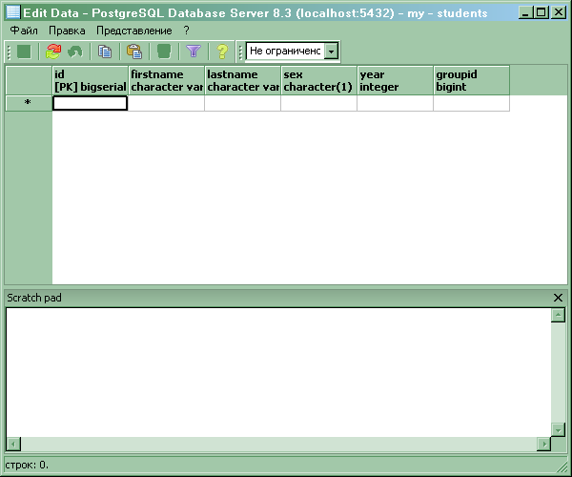
Task: Open the Файл menu
Action: coord(24,31)
